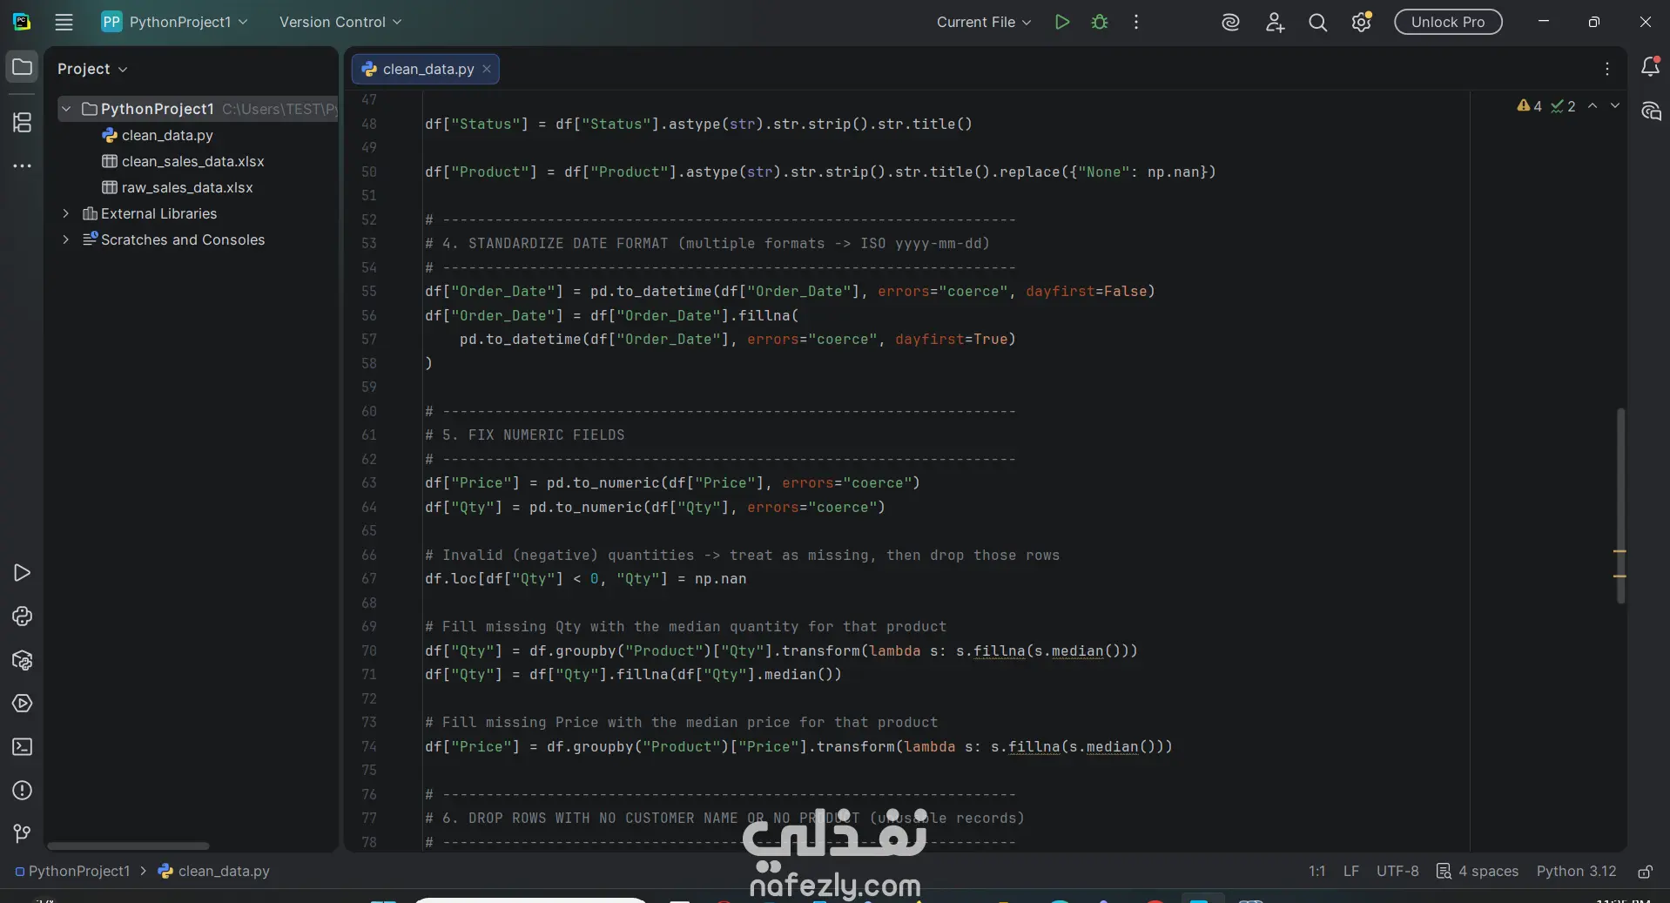Click the Run button in the toolbar
This screenshot has width=1670, height=903.
tap(1061, 22)
